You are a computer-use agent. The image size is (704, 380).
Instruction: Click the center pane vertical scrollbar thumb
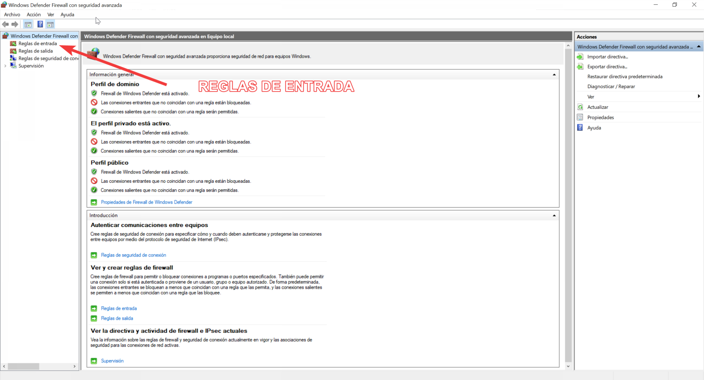568,206
